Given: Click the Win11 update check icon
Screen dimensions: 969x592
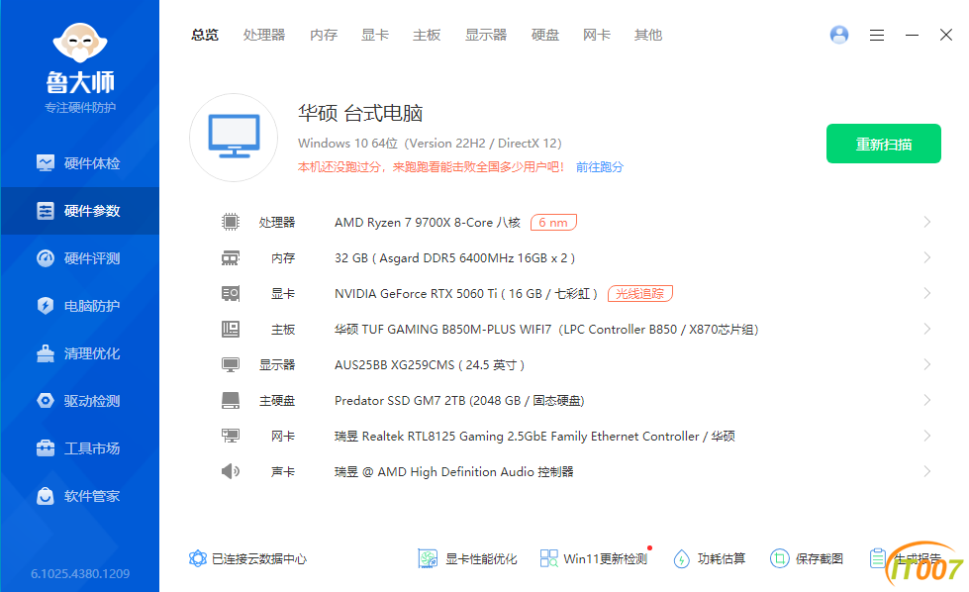Looking at the screenshot, I should (x=549, y=558).
